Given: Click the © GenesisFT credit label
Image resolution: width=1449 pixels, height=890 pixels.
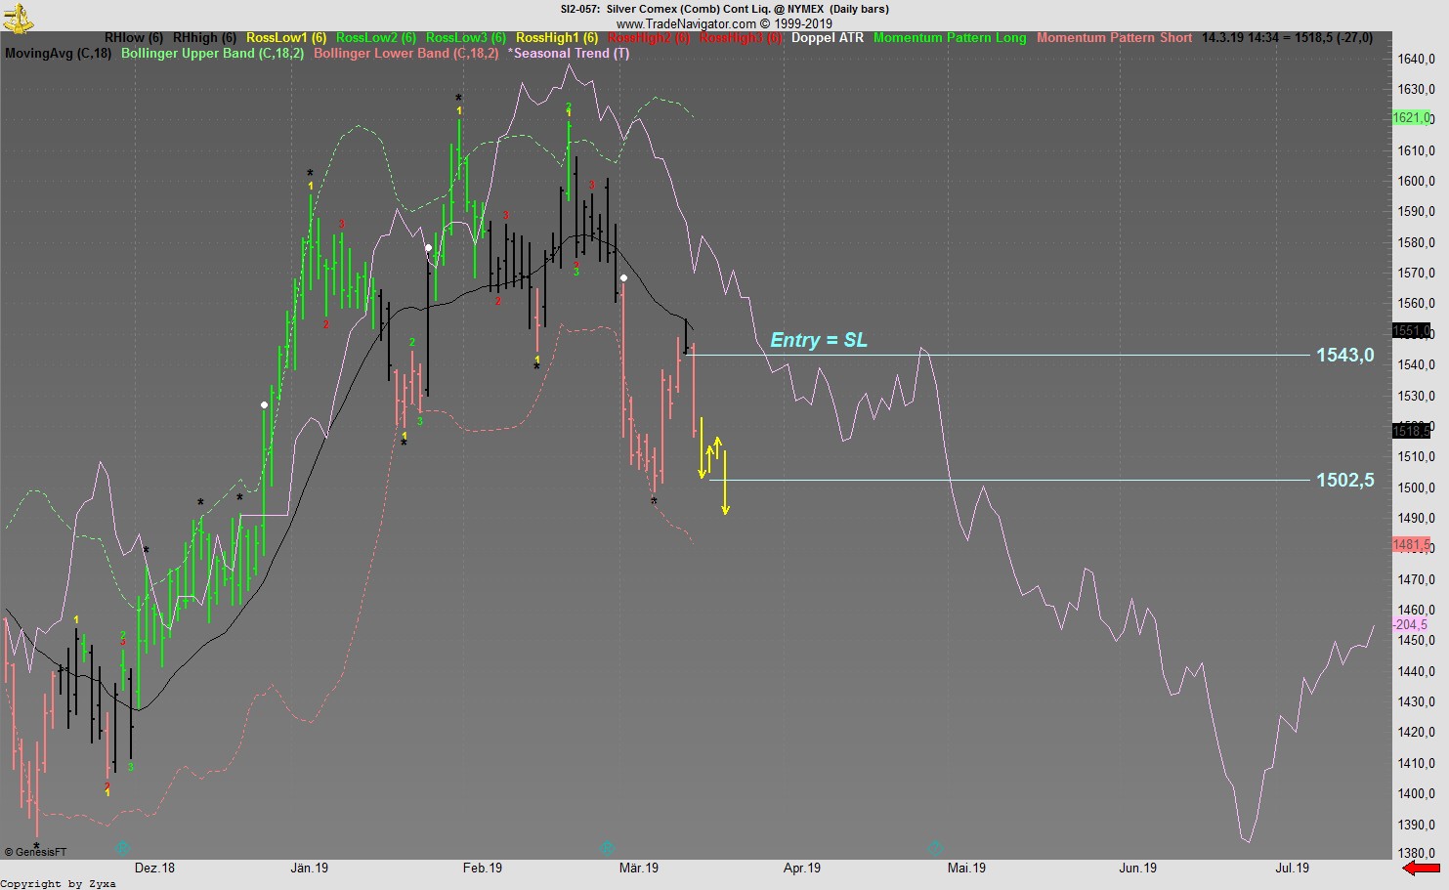Looking at the screenshot, I should coord(37,851).
